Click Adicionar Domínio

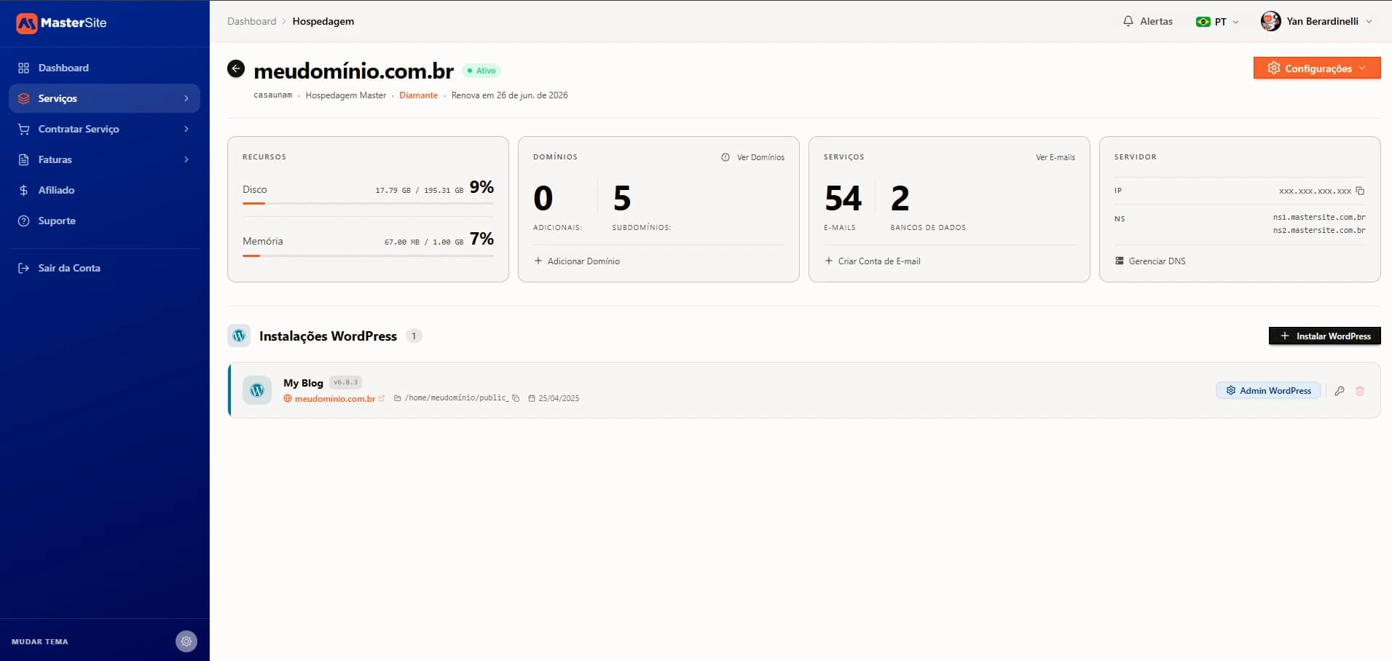click(x=577, y=261)
